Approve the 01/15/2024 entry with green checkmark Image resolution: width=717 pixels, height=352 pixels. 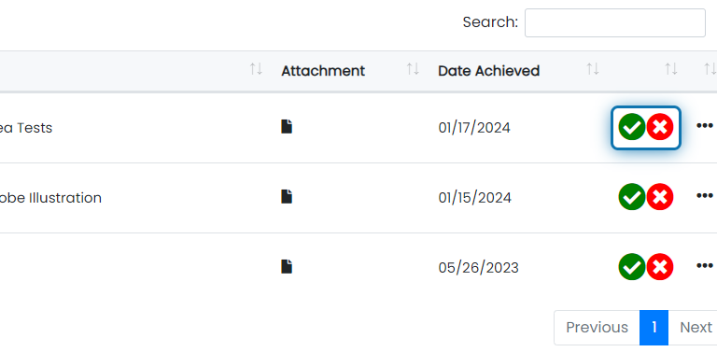[x=632, y=197]
